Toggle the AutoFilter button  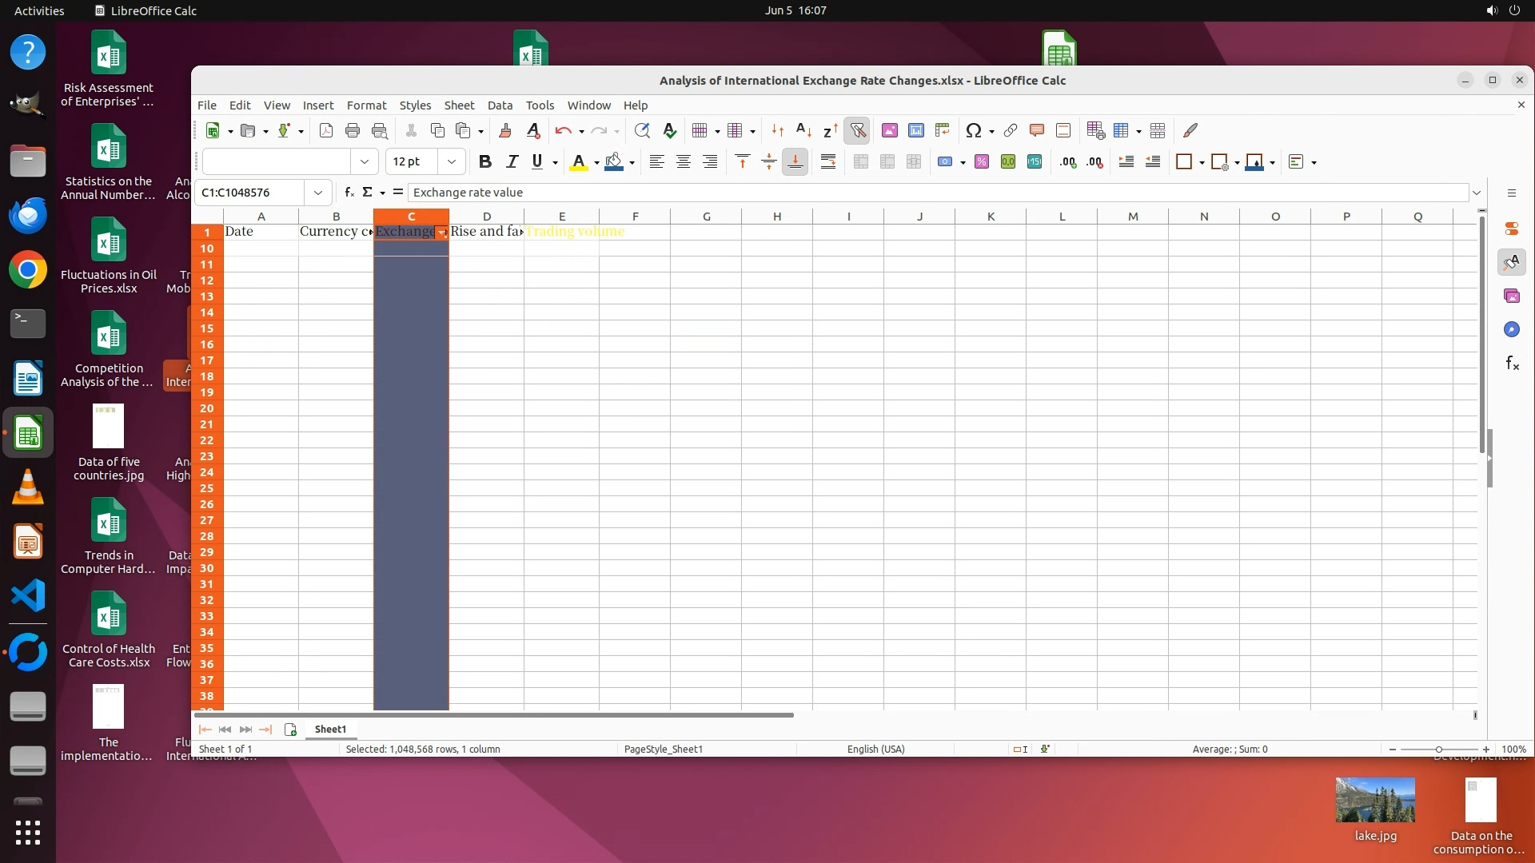(x=857, y=130)
